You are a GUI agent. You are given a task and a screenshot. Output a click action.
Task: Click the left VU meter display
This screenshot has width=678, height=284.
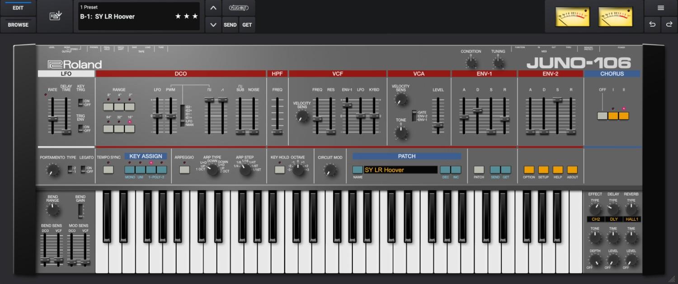pyautogui.click(x=572, y=16)
